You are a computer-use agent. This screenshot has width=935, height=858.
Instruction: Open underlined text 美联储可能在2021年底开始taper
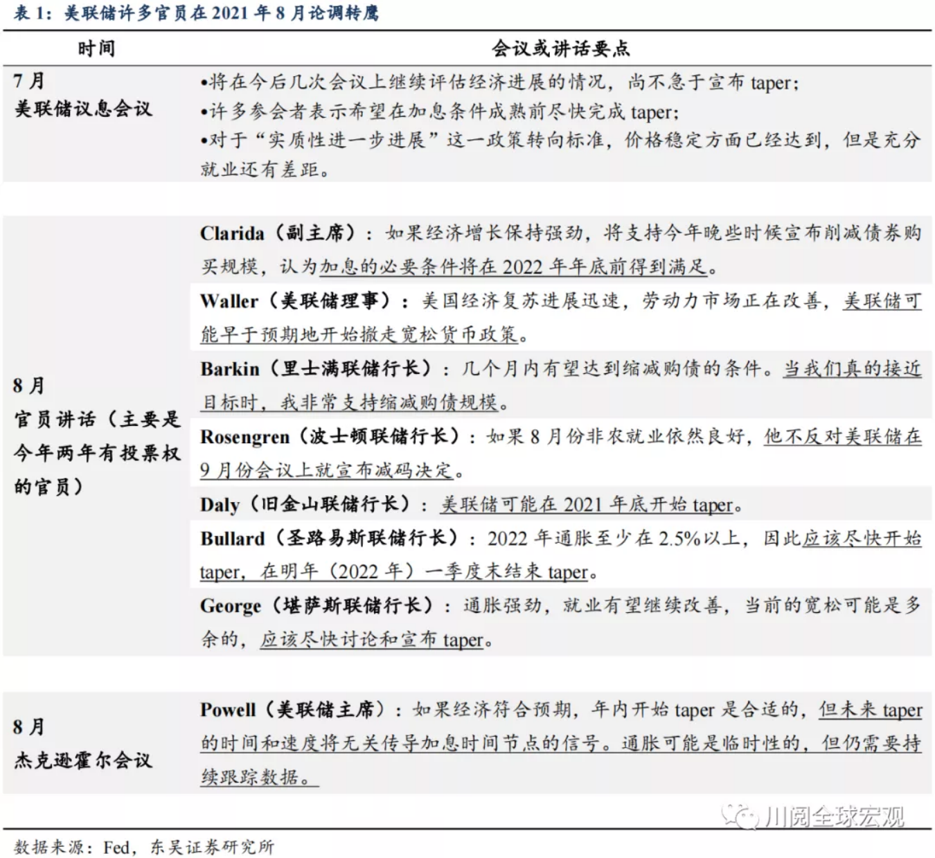(x=586, y=505)
